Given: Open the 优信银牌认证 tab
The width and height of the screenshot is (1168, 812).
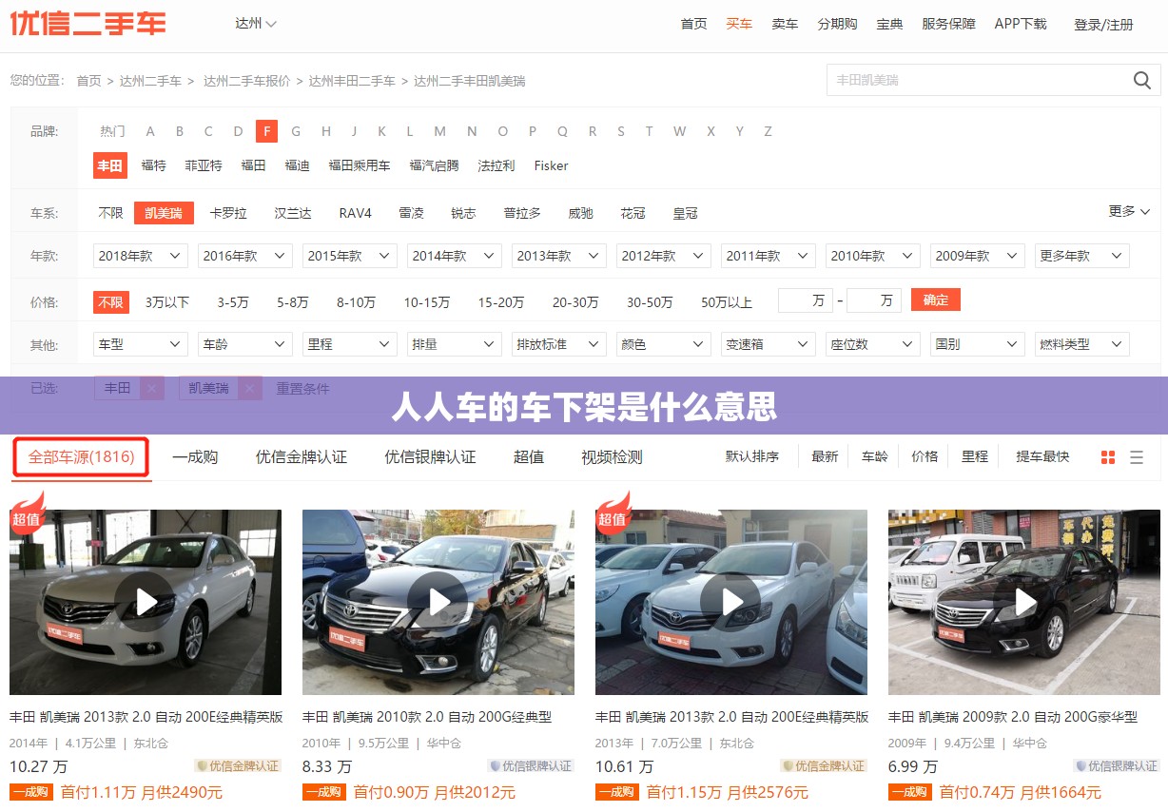Looking at the screenshot, I should pos(430,457).
